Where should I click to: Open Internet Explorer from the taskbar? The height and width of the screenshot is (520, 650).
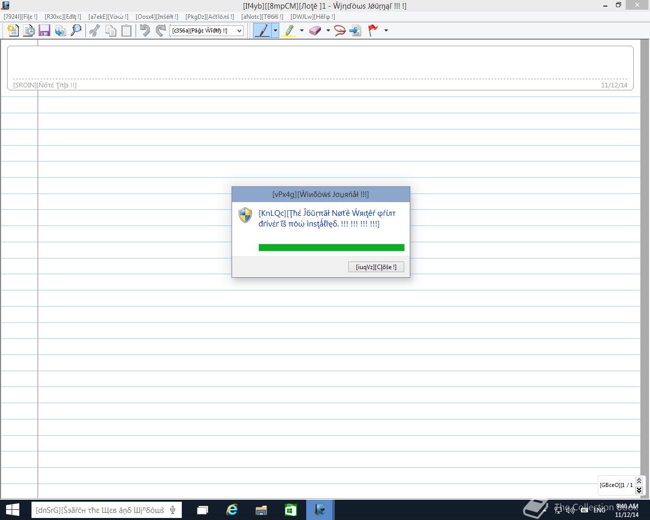(232, 510)
